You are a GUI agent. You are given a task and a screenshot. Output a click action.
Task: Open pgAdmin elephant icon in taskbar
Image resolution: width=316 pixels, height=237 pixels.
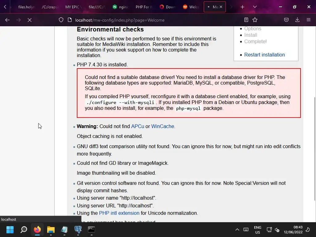[x=78, y=230]
